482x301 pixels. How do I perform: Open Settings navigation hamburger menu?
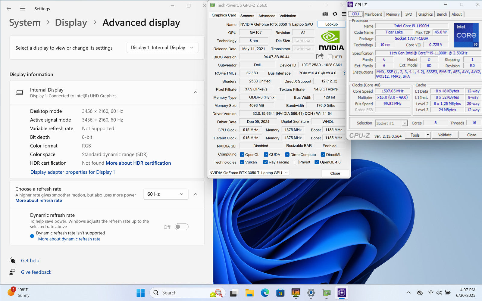[x=23, y=9]
